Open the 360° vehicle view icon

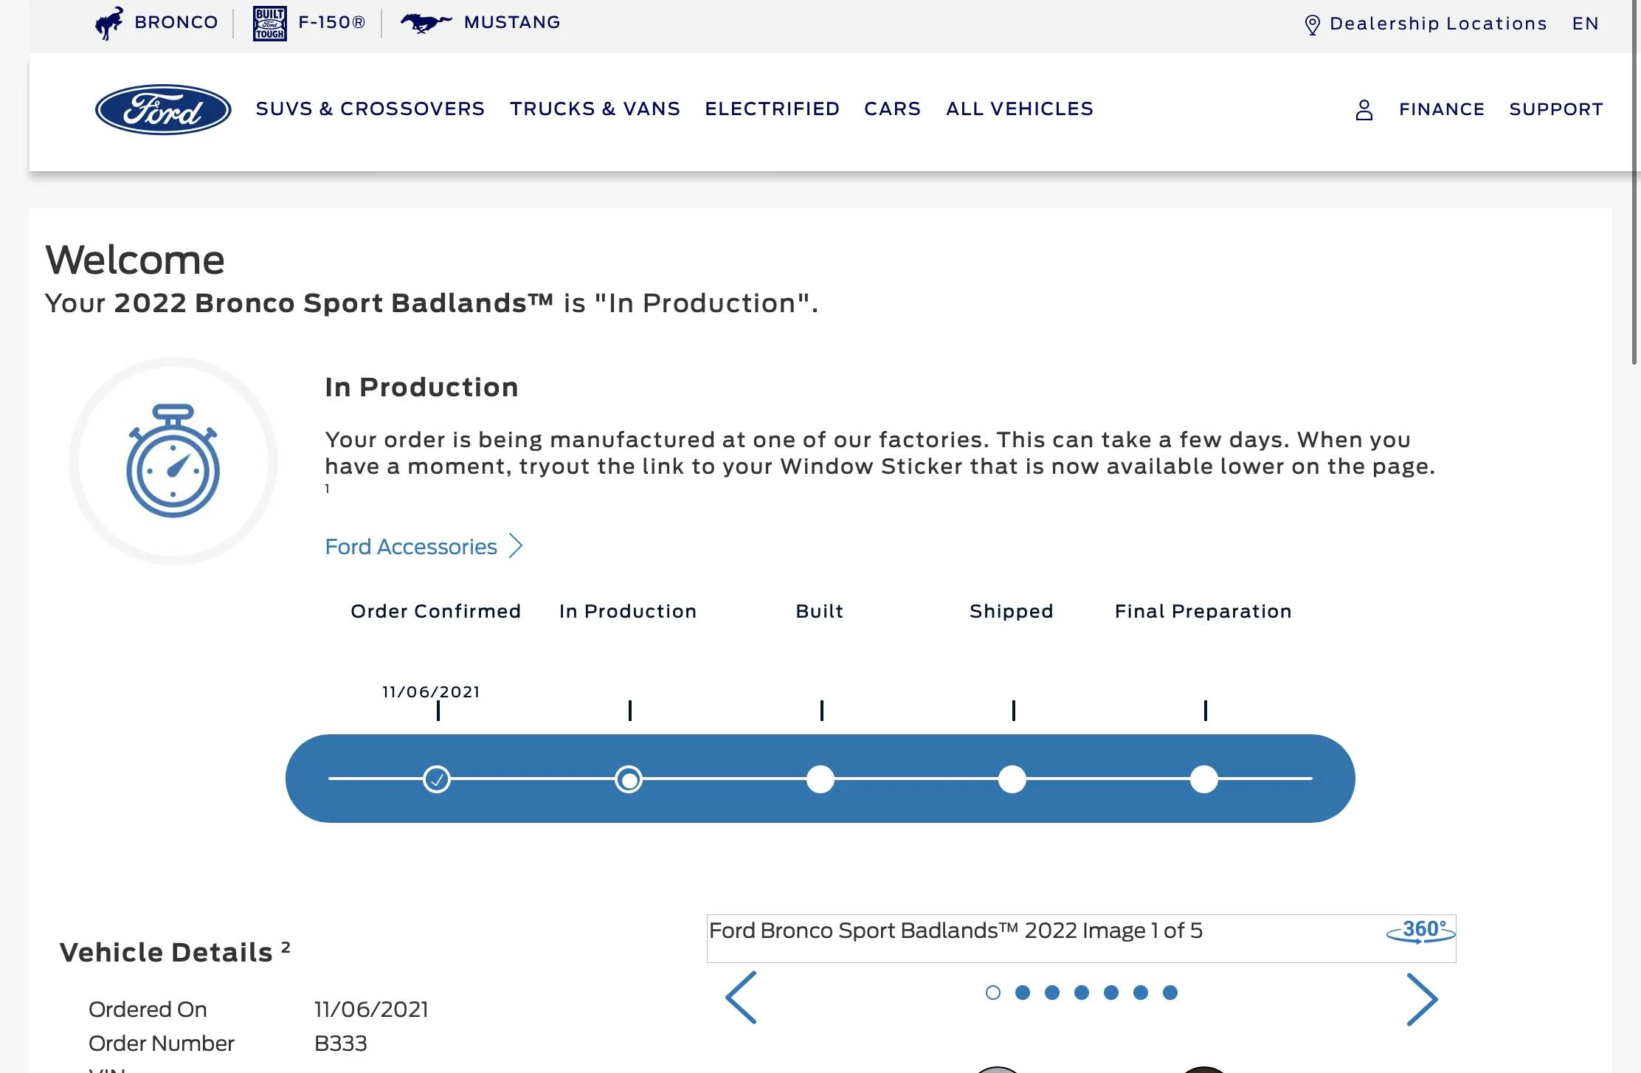(1420, 931)
